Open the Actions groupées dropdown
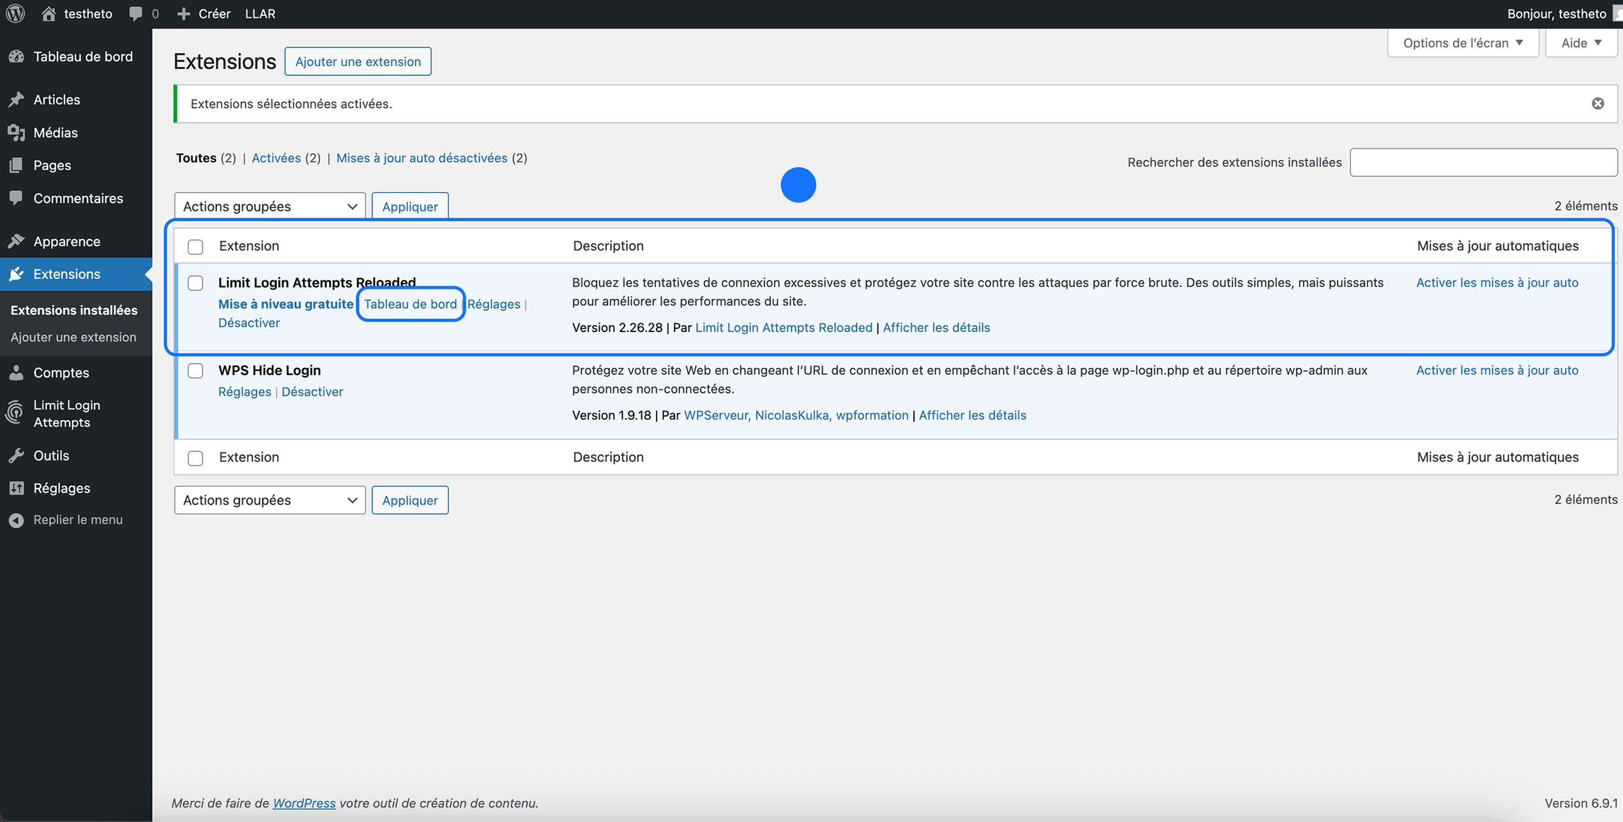 coord(269,206)
